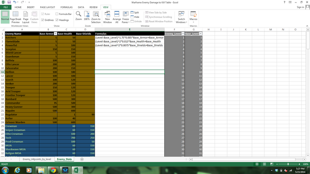Click vertical scrollbar down arrow
This screenshot has width=310, height=174.
[308, 156]
